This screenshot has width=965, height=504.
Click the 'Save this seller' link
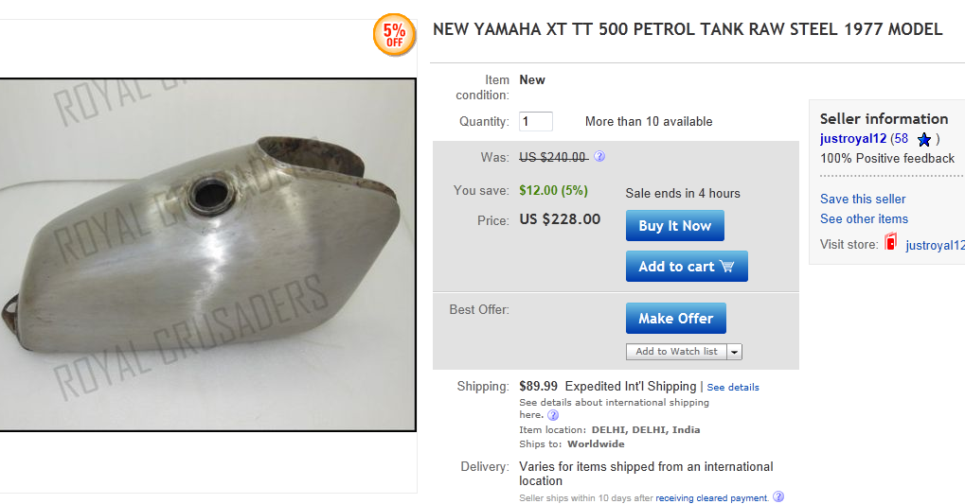click(863, 199)
